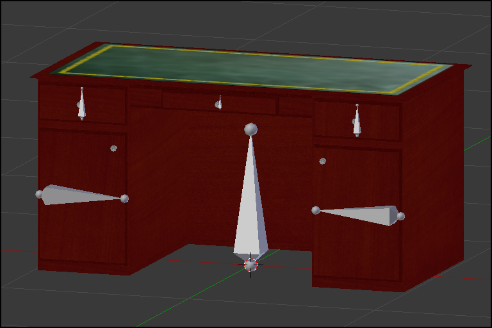This screenshot has height=328, width=492.
Task: Select the green leather desk top surface
Action: 251,69
